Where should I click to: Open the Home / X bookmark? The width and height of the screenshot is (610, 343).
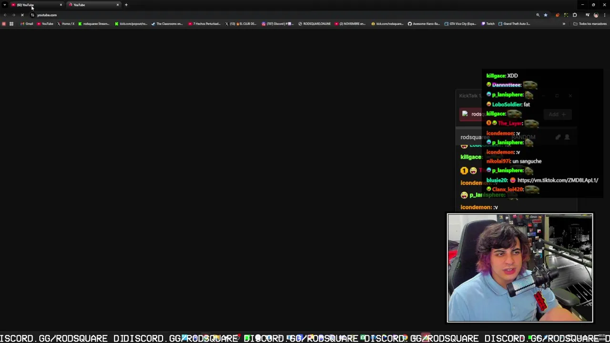(66, 24)
